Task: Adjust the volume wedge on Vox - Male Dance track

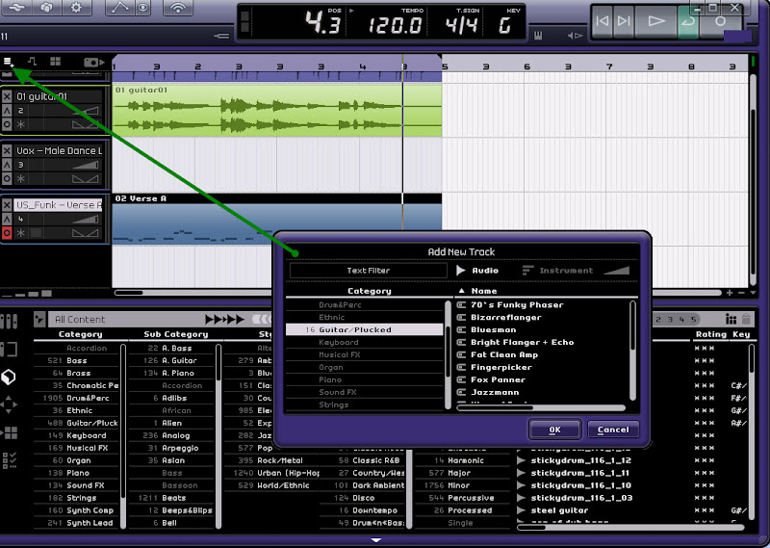Action: pyautogui.click(x=86, y=165)
